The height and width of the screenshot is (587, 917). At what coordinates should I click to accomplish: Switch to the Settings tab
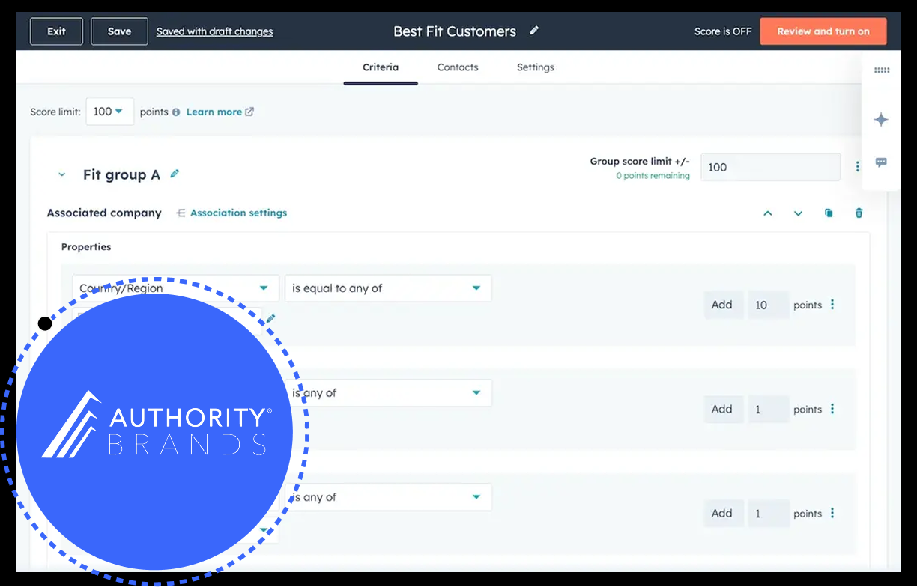[536, 67]
